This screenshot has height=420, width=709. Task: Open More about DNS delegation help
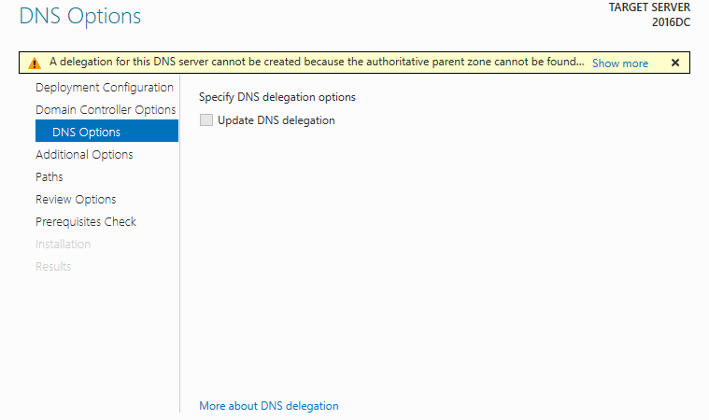click(269, 406)
